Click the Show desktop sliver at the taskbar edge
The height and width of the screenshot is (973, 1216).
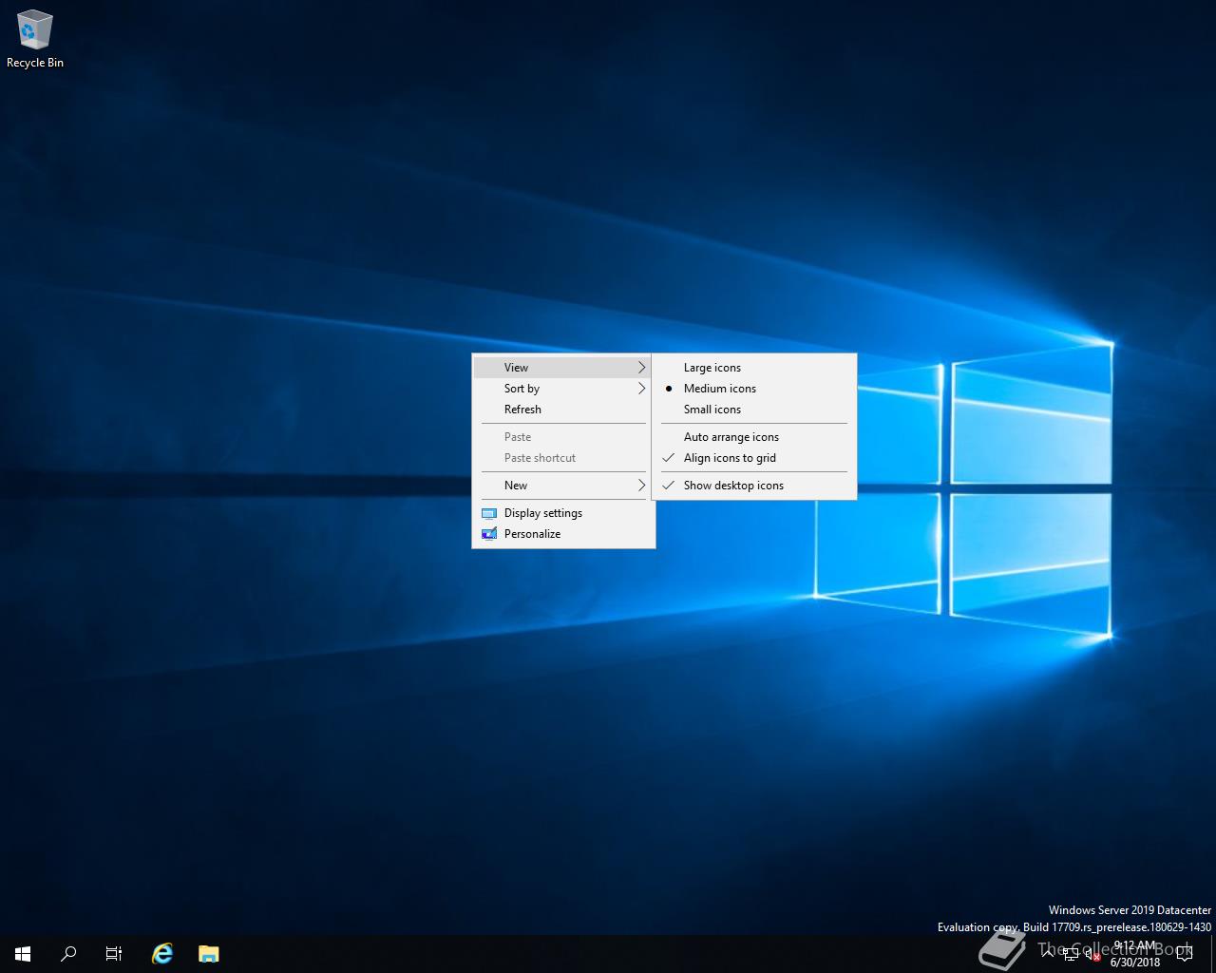pos(1213,954)
